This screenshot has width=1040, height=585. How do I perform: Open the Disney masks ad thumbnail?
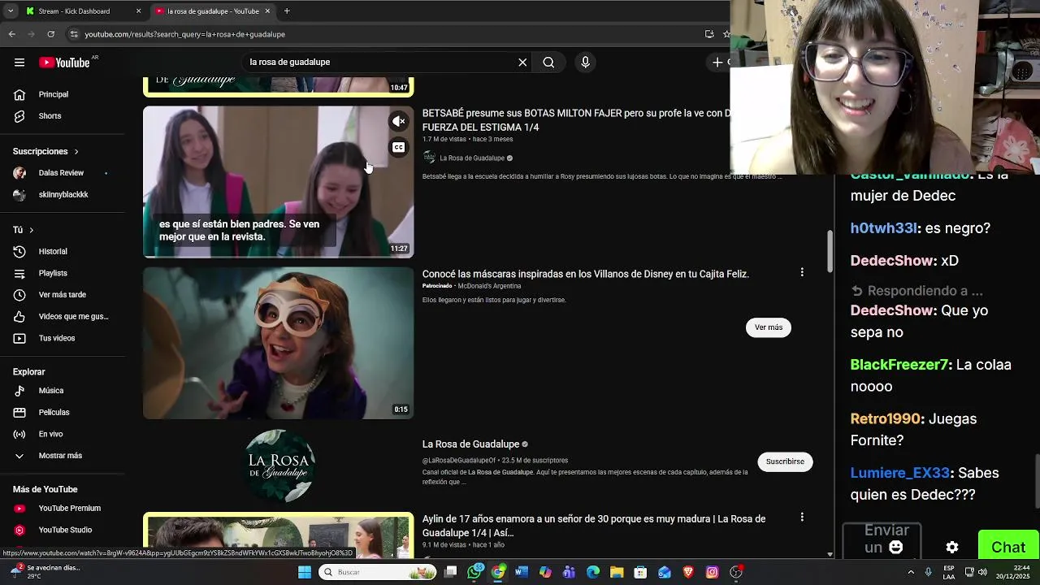pyautogui.click(x=278, y=343)
